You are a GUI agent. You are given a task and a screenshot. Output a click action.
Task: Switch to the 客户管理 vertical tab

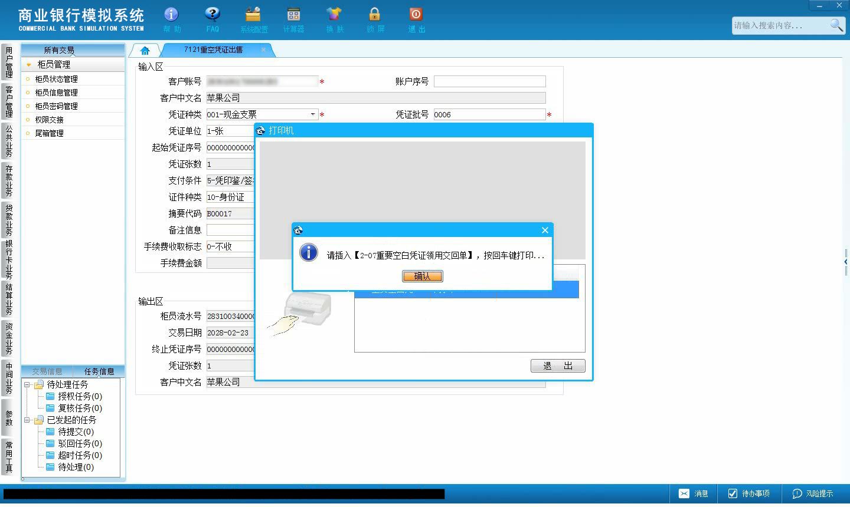9,101
